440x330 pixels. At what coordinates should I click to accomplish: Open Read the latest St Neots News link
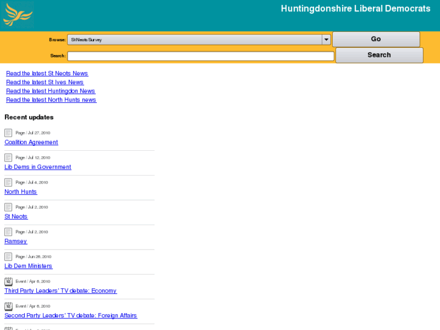click(47, 73)
